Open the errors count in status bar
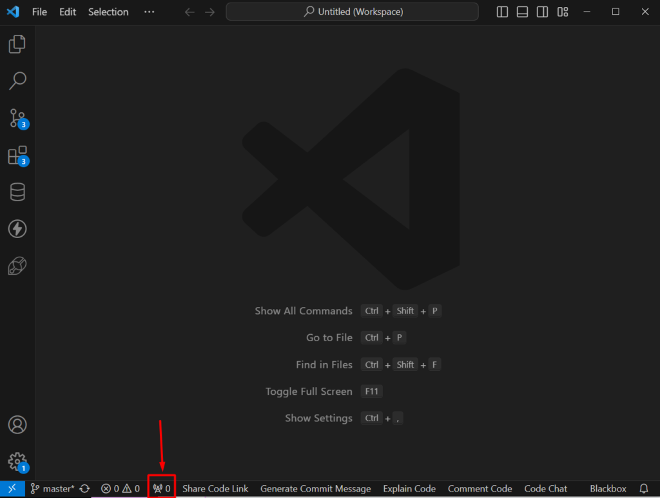The width and height of the screenshot is (660, 498). coord(110,489)
